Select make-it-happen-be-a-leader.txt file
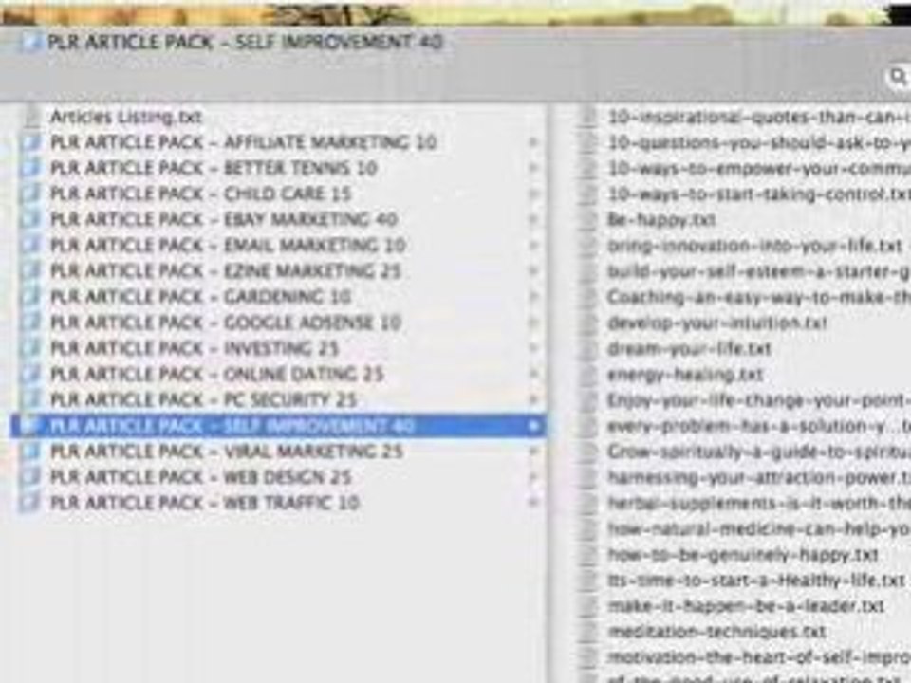The image size is (911, 683). [746, 606]
